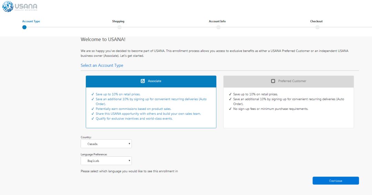Click the Welcome to USANA! heading

(103, 39)
